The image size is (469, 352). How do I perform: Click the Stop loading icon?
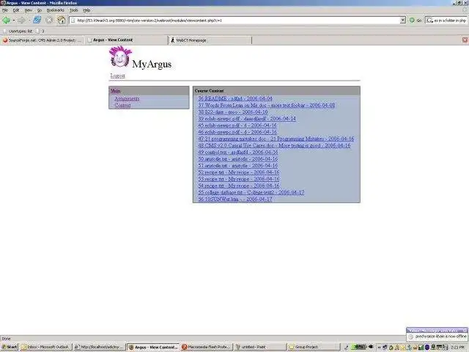49,20
